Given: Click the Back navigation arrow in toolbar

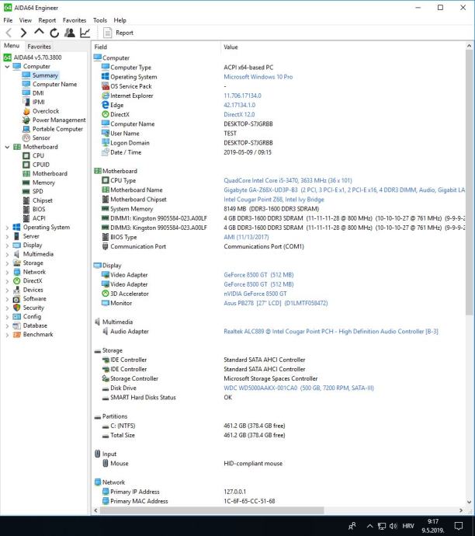Looking at the screenshot, I should point(9,33).
